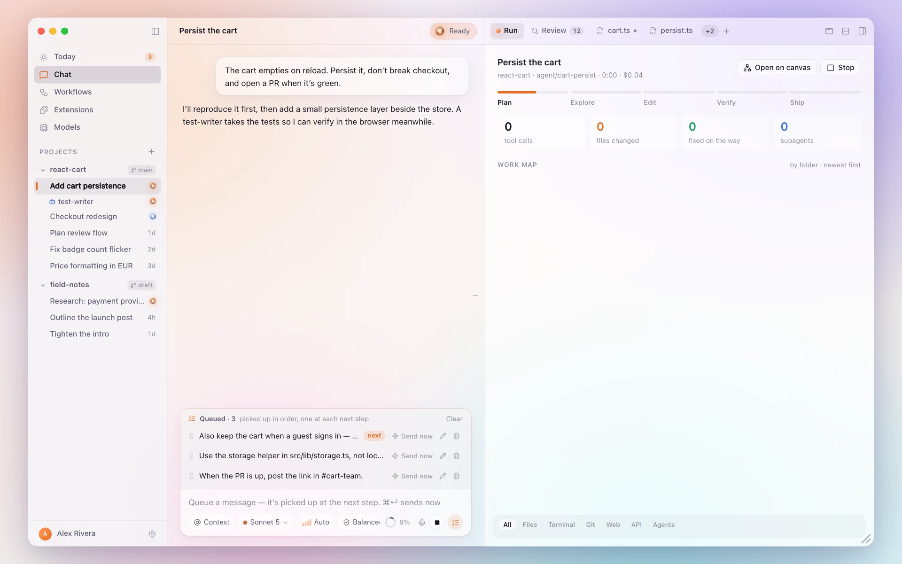Edit the queued #cart-team message
The image size is (902, 564).
tap(443, 476)
